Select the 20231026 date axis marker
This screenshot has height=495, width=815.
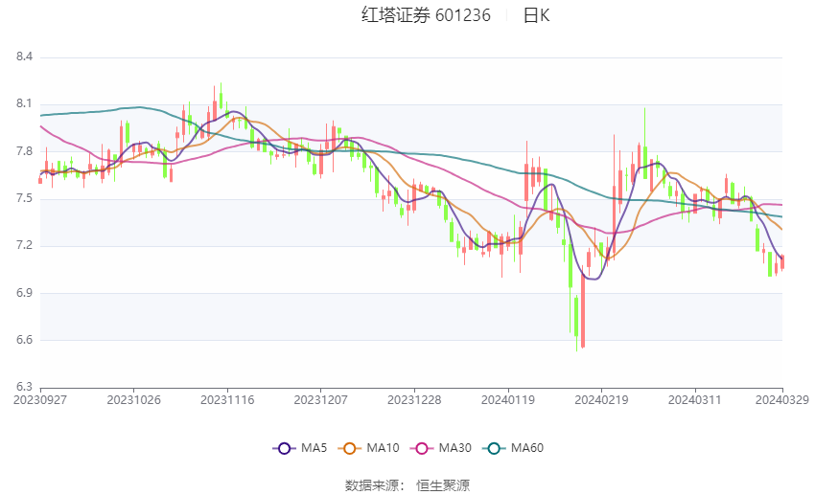tap(133, 400)
